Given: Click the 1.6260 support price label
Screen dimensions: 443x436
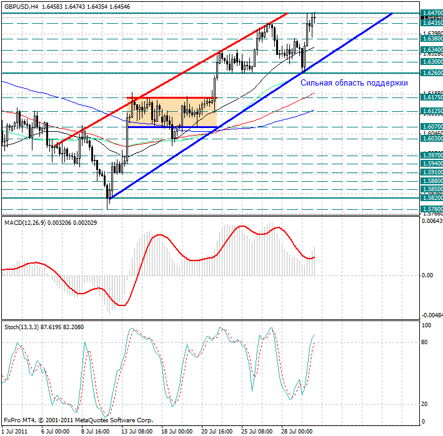Looking at the screenshot, I should tap(432, 73).
